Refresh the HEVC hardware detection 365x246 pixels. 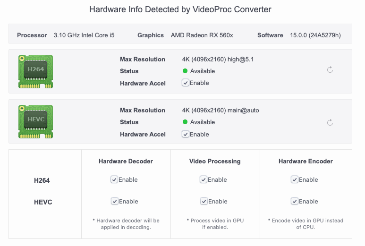[x=330, y=122]
